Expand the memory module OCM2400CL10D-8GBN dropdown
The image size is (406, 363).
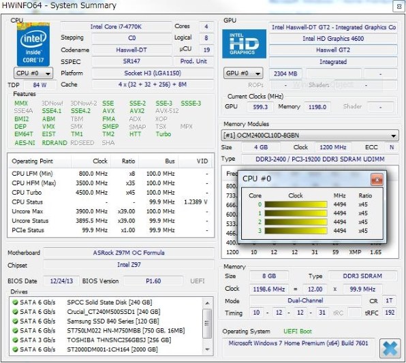(310, 136)
